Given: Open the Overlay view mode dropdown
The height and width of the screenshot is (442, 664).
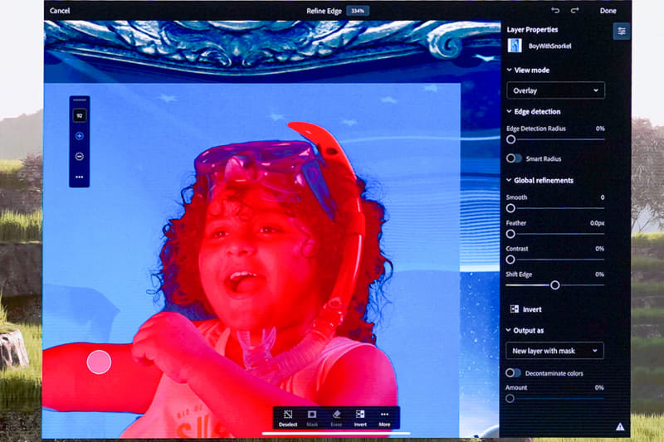Looking at the screenshot, I should (555, 90).
